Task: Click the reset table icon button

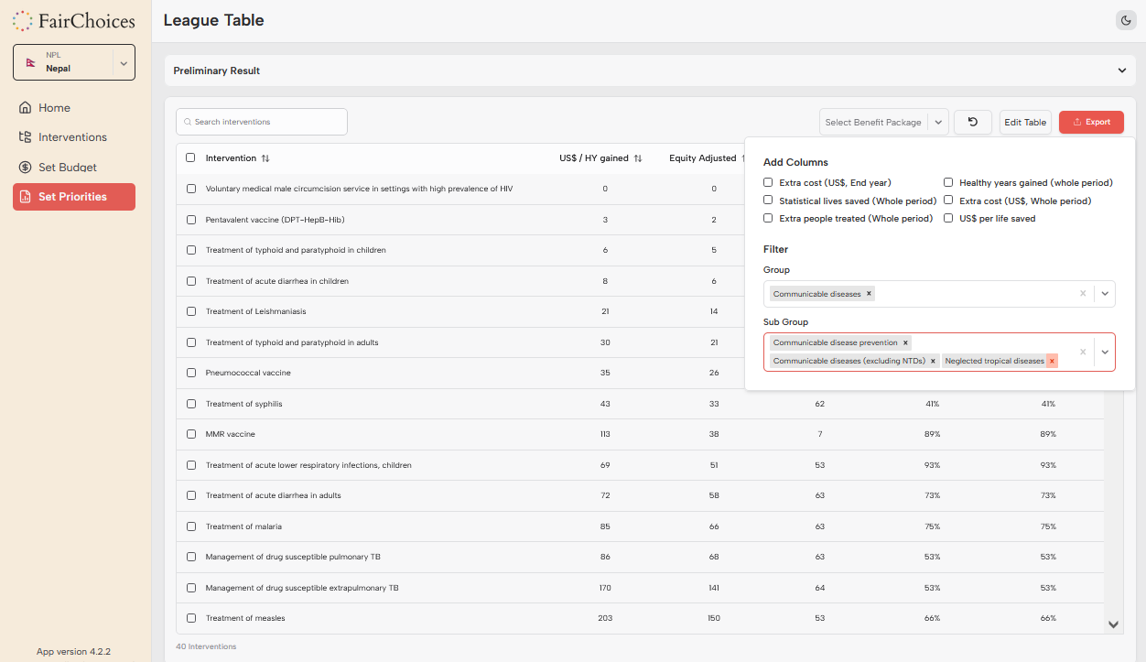Action: pos(972,122)
